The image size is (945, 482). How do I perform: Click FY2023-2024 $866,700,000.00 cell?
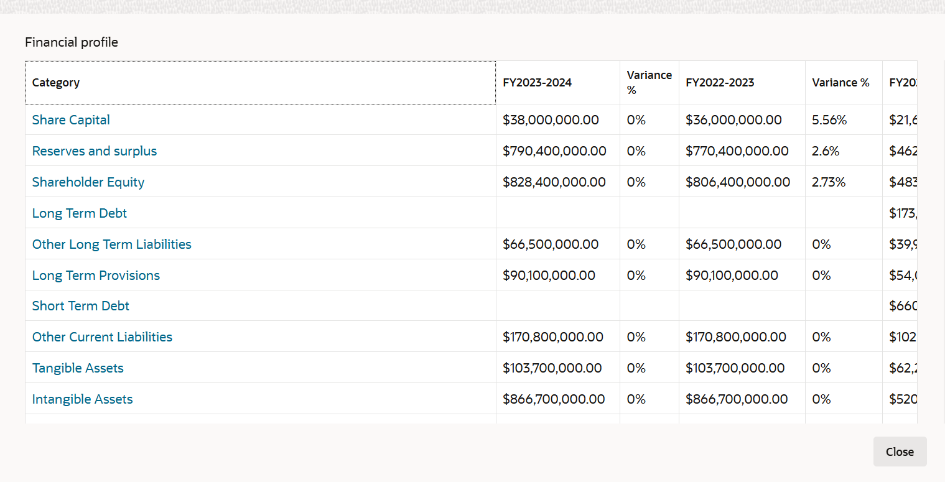click(558, 399)
